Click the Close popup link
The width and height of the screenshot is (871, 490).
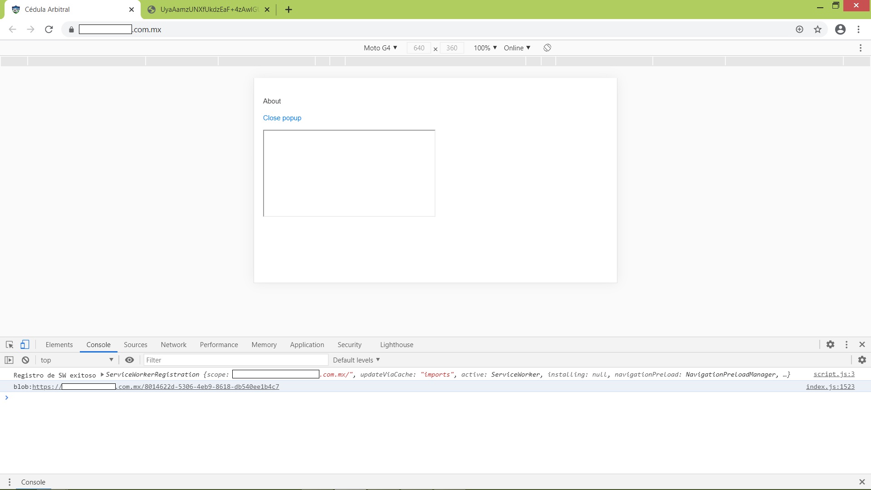pos(282,118)
